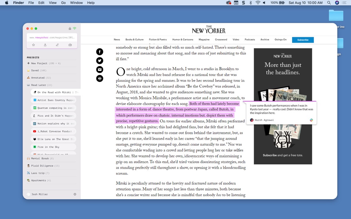Expand the Plaid Diligence project
The height and width of the screenshot is (219, 351).
[x=43, y=166]
